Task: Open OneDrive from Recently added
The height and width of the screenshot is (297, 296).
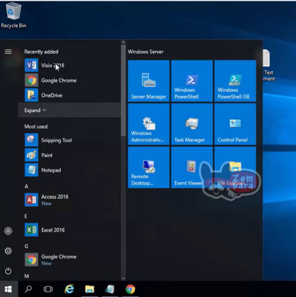Action: click(69, 95)
